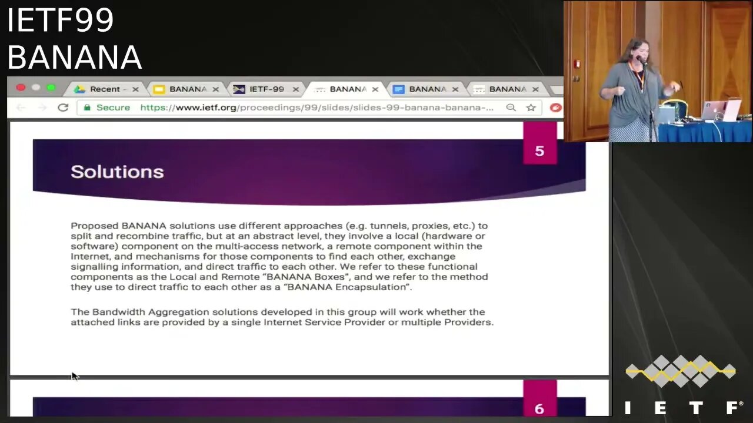This screenshot has height=423, width=753.
Task: Close the IETF-99 tab
Action: point(295,89)
